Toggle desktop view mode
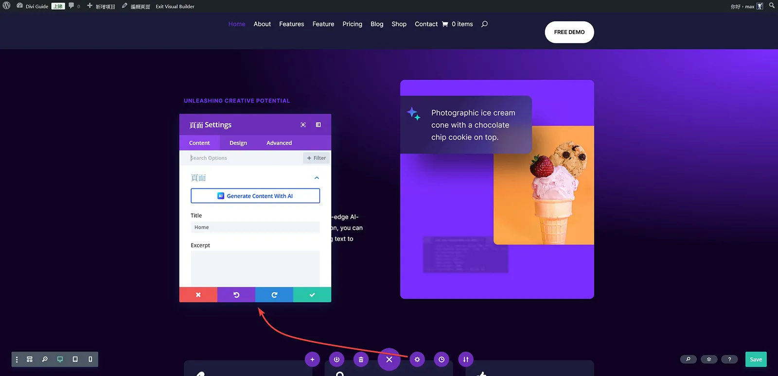The height and width of the screenshot is (376, 778). click(x=60, y=359)
